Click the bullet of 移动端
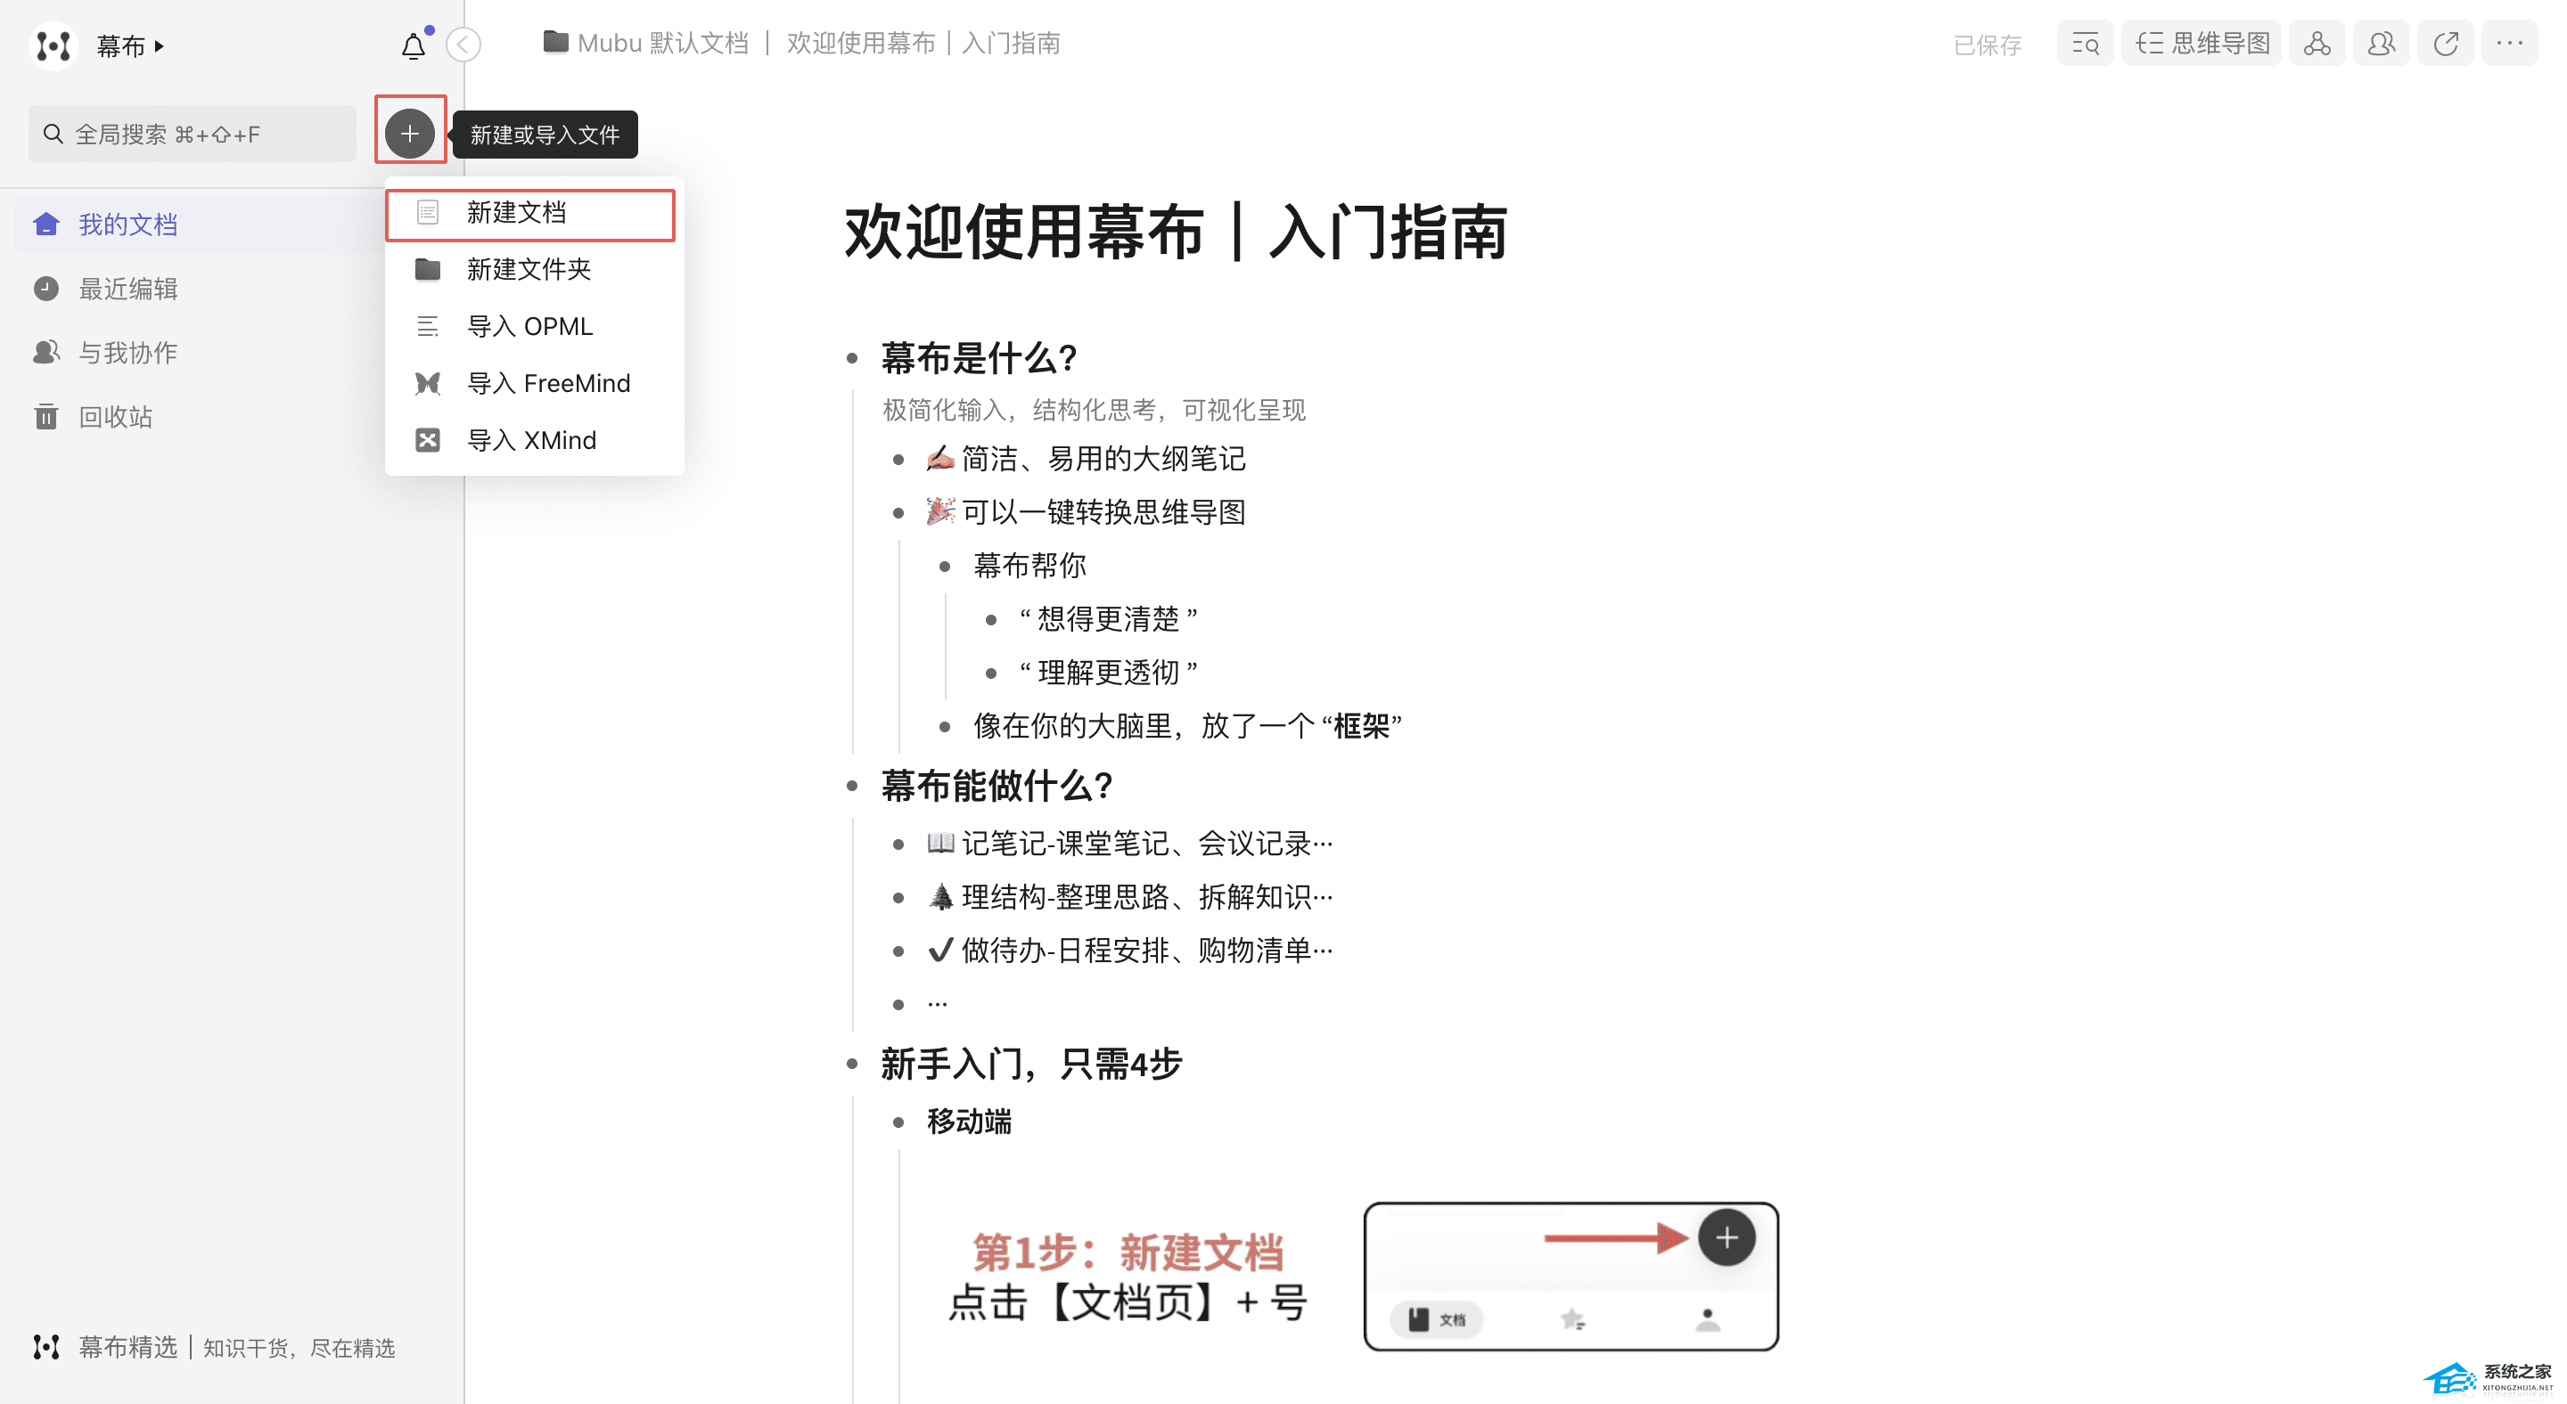The height and width of the screenshot is (1404, 2567). click(x=898, y=1122)
